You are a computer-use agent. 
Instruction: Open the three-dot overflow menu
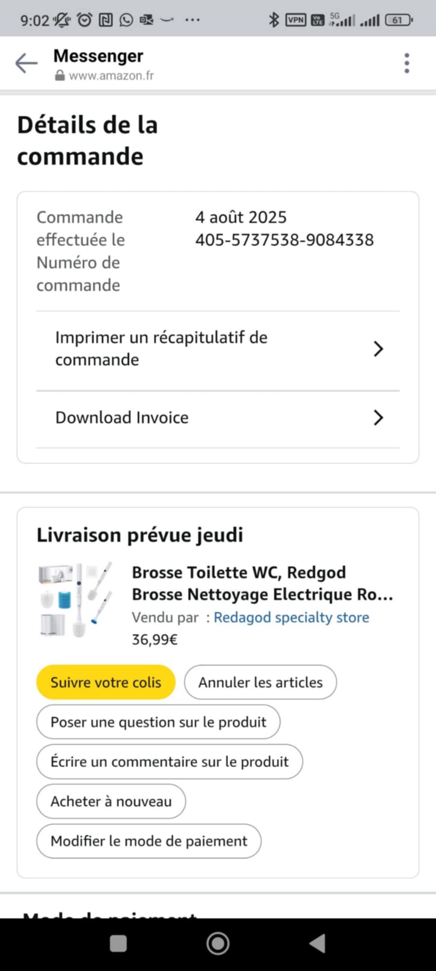point(407,63)
